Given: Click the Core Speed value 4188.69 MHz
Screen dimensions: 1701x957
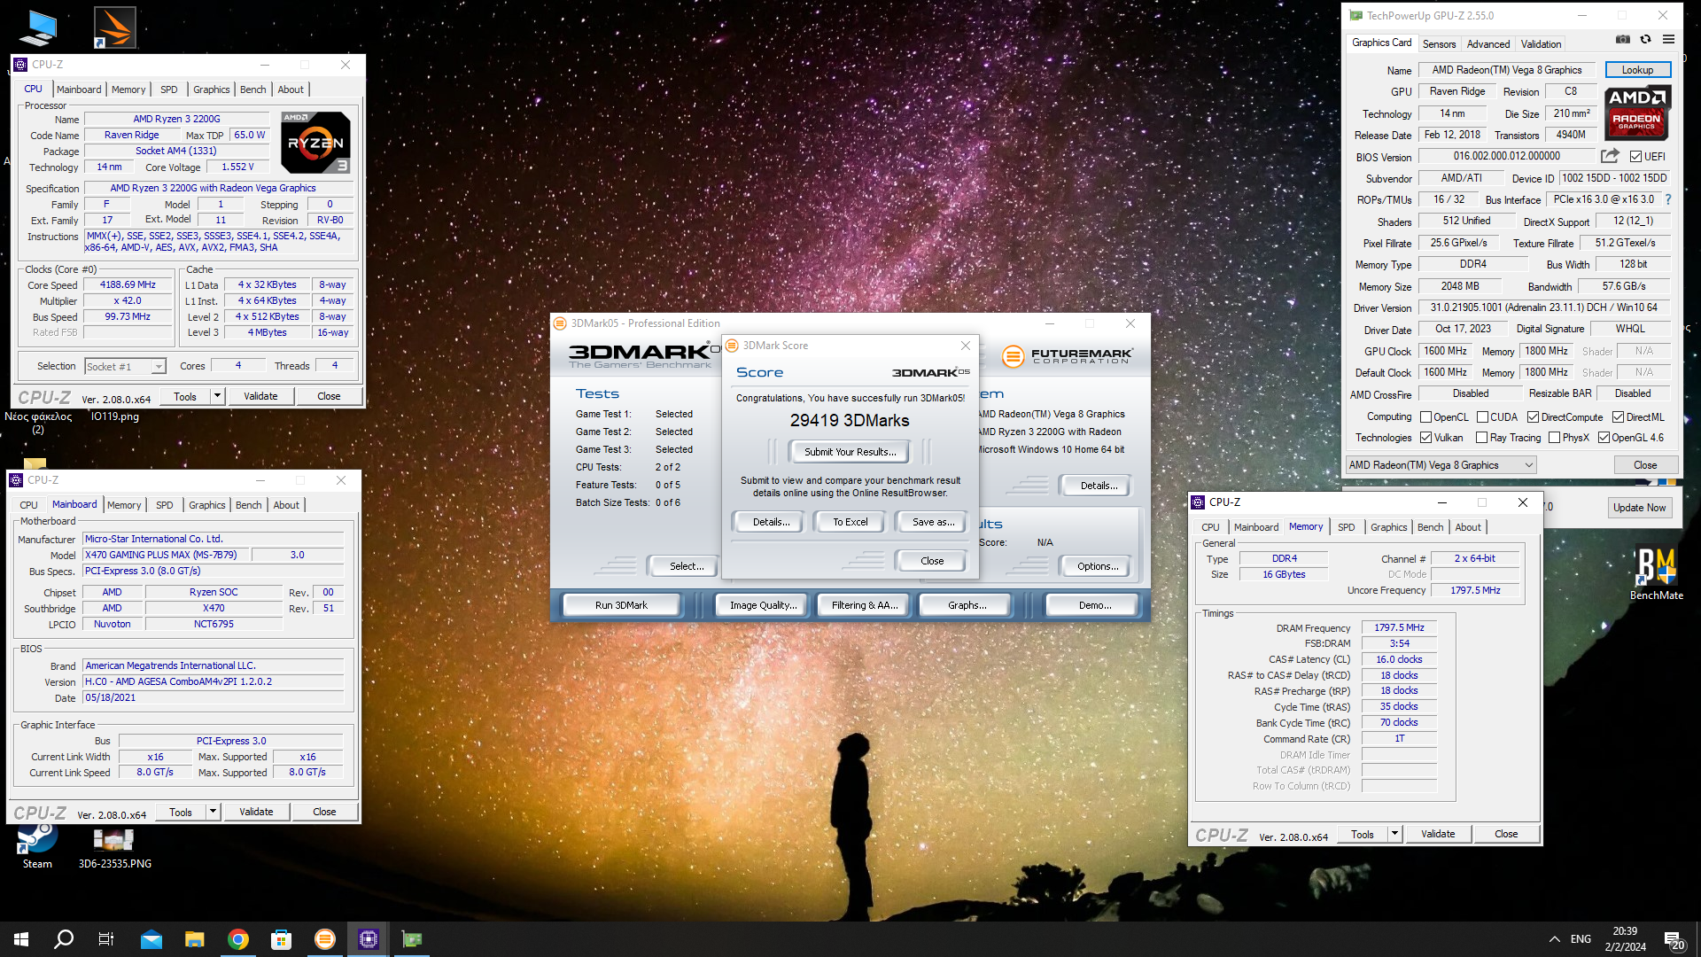Looking at the screenshot, I should 128,285.
